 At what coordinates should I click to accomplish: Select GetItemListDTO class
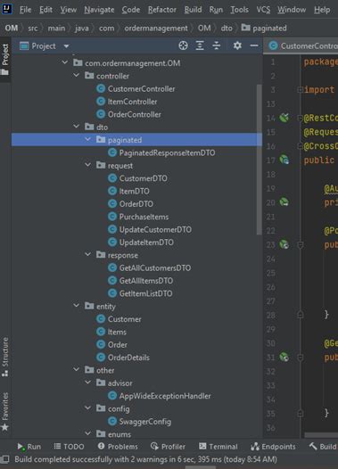click(x=145, y=293)
